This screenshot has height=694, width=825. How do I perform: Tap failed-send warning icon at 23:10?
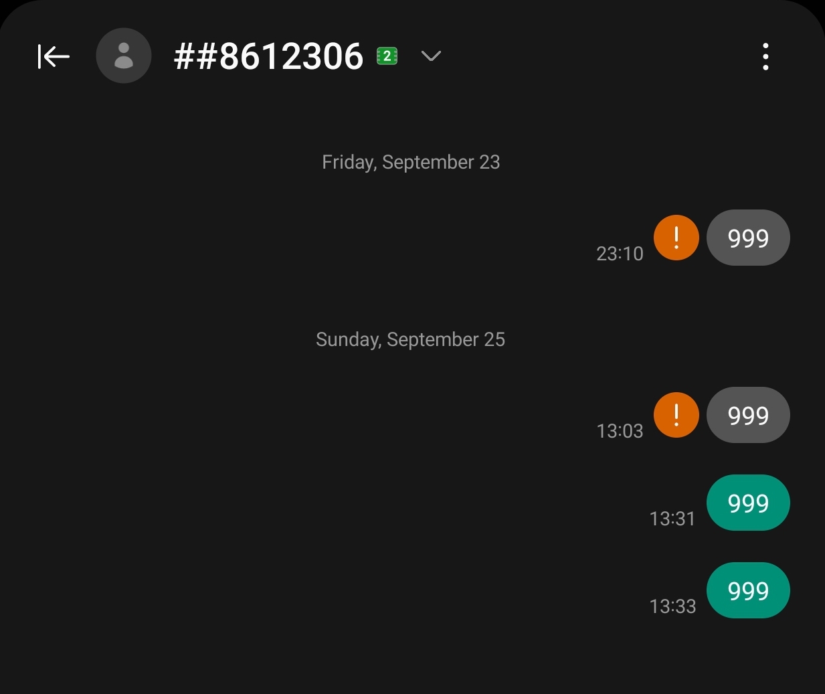coord(676,238)
